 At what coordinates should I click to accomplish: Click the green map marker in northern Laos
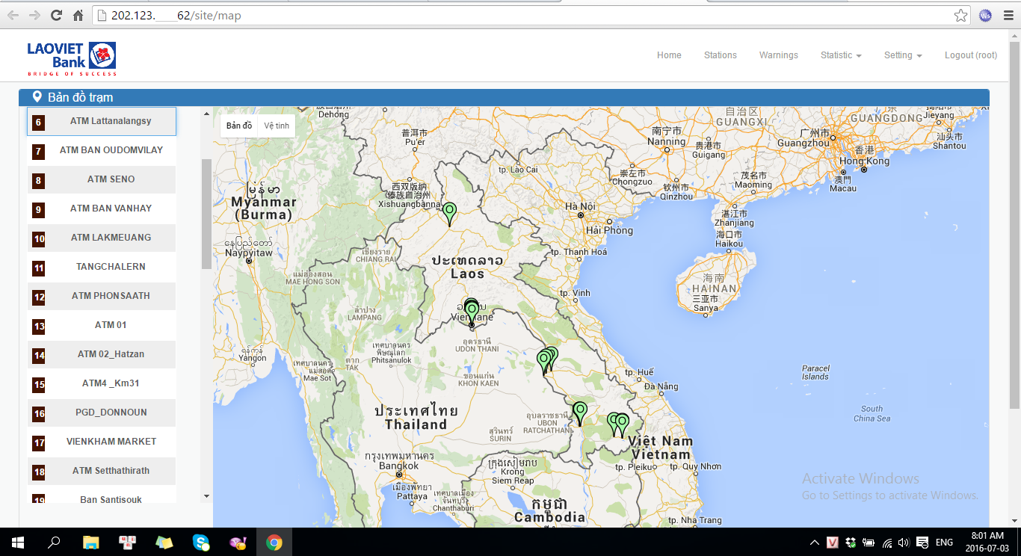tap(449, 213)
